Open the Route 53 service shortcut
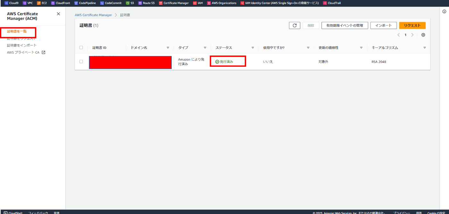Image resolution: width=449 pixels, height=214 pixels. click(x=147, y=3)
